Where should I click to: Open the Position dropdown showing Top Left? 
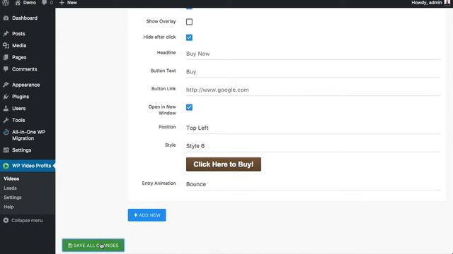coord(313,128)
